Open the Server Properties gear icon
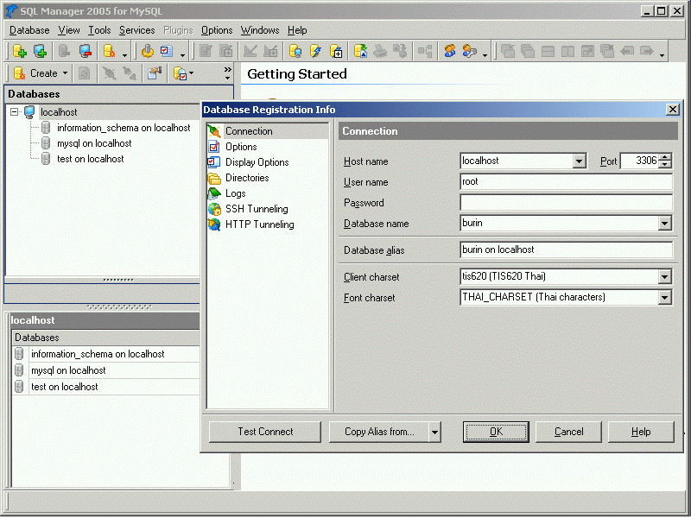Viewport: 691px width, 518px height. pyautogui.click(x=148, y=51)
